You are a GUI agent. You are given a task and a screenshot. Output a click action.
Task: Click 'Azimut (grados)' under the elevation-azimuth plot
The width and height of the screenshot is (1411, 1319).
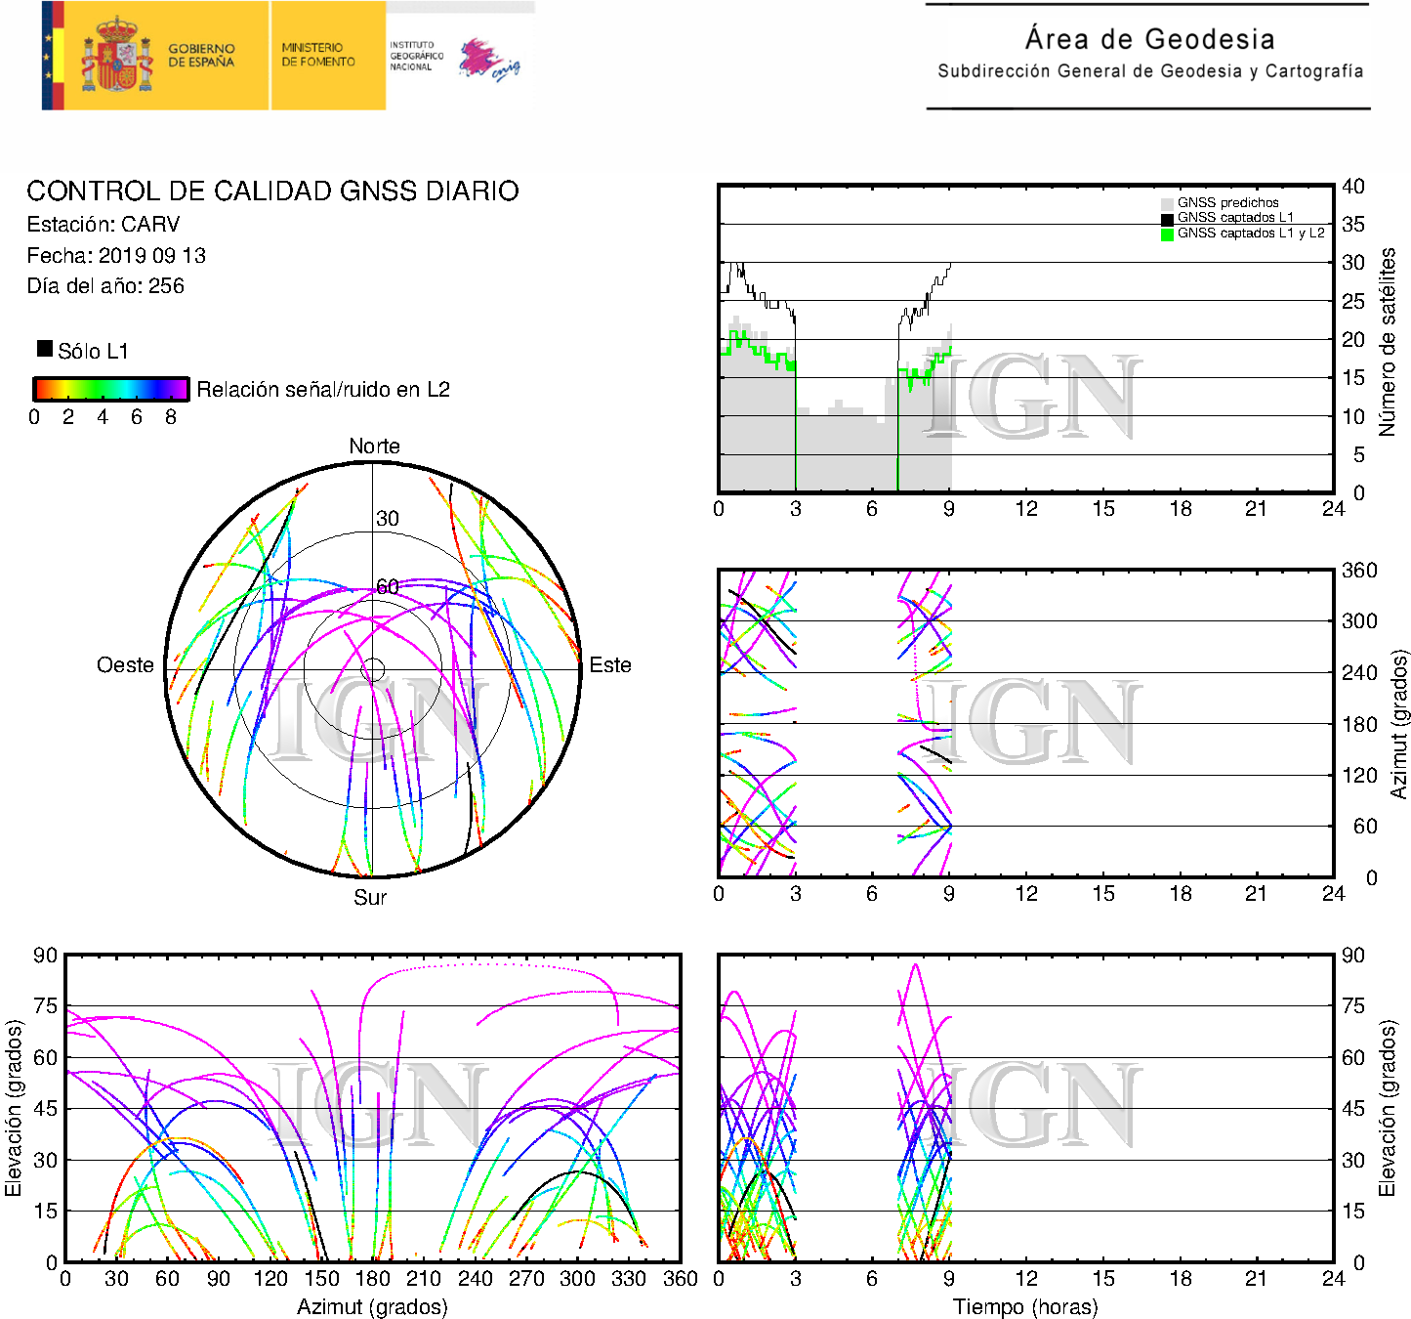pos(372,1306)
